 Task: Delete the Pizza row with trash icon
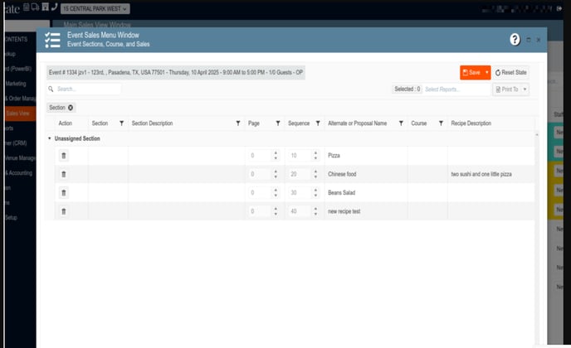click(64, 156)
